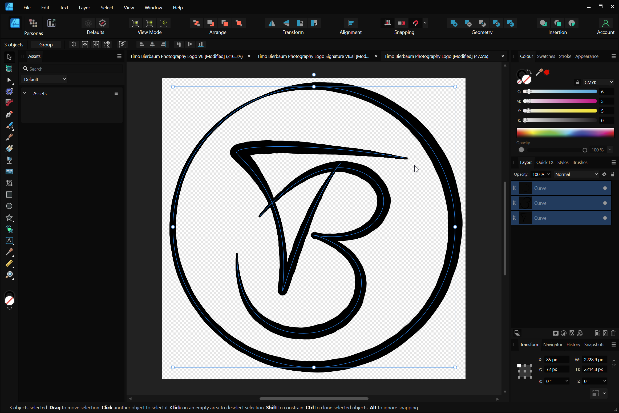
Task: Activate the Zoom tool
Action: click(x=9, y=275)
